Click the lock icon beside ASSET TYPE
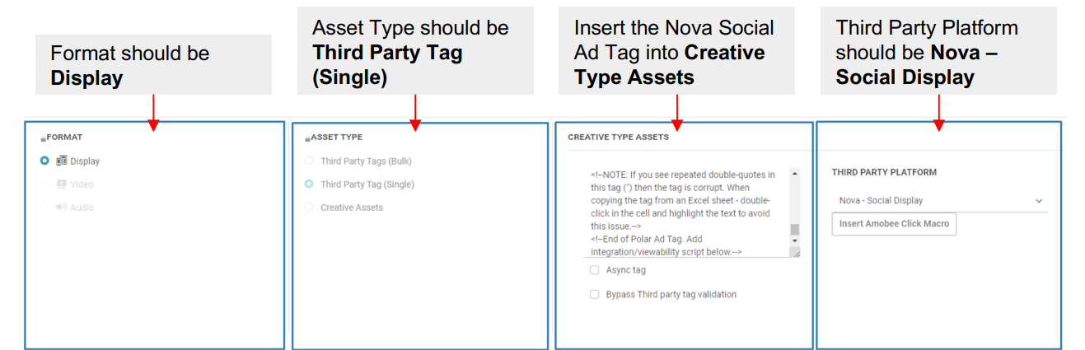Screen dimensions: 1085x350 [306, 138]
